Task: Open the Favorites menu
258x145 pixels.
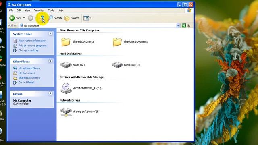Action: coord(39,10)
